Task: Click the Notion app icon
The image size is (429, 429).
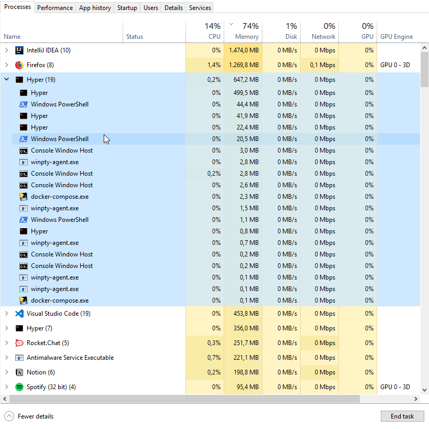Action: tap(19, 372)
